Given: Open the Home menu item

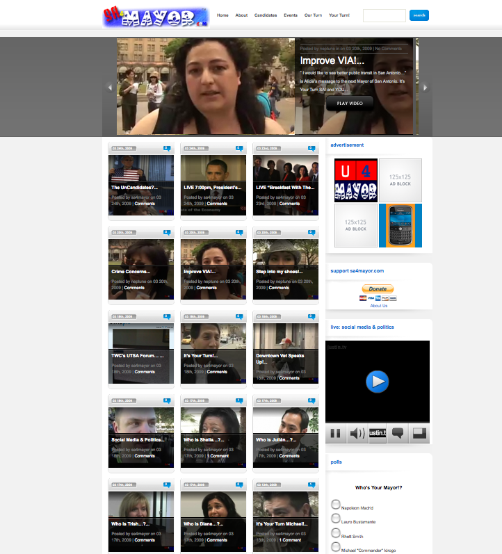Looking at the screenshot, I should 222,15.
